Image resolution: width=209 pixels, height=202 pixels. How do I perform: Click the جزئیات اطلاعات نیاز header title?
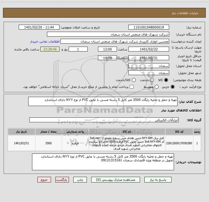185,13
